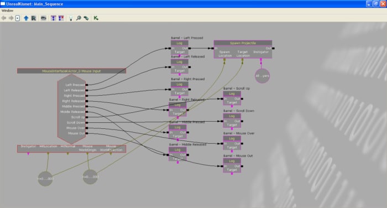Click the Right Released output label
The width and height of the screenshot is (387, 208).
pyautogui.click(x=74, y=101)
